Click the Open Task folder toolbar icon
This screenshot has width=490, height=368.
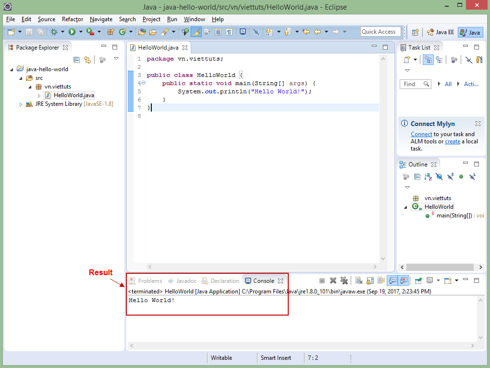click(153, 32)
